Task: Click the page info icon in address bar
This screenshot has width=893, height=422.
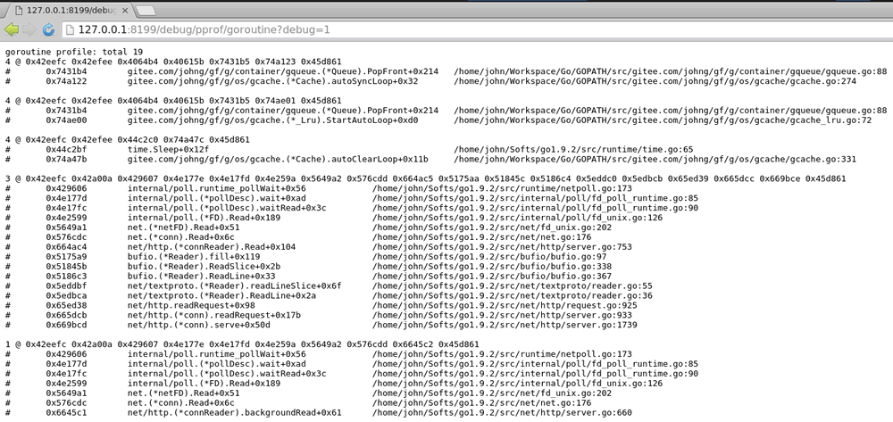Action: click(x=71, y=29)
